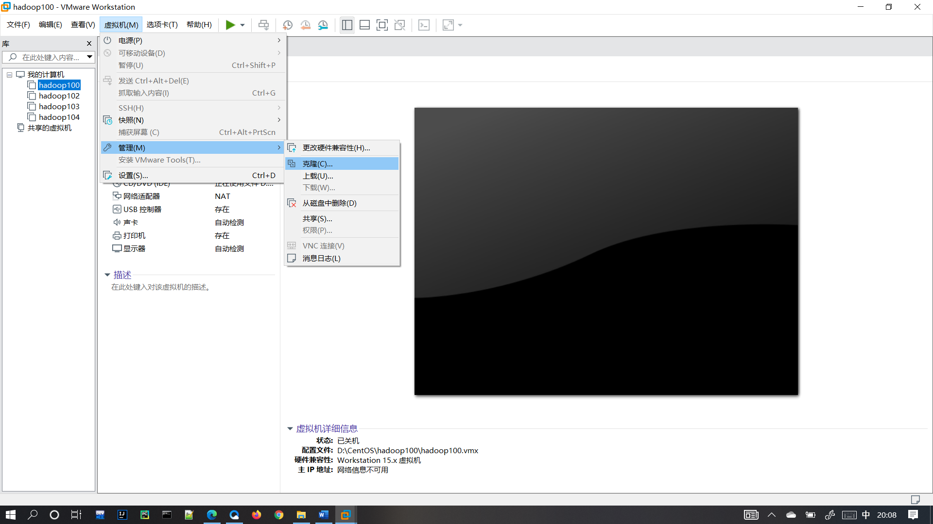Enter full screen mode icon
Screen dimensions: 933x524
coord(382,25)
